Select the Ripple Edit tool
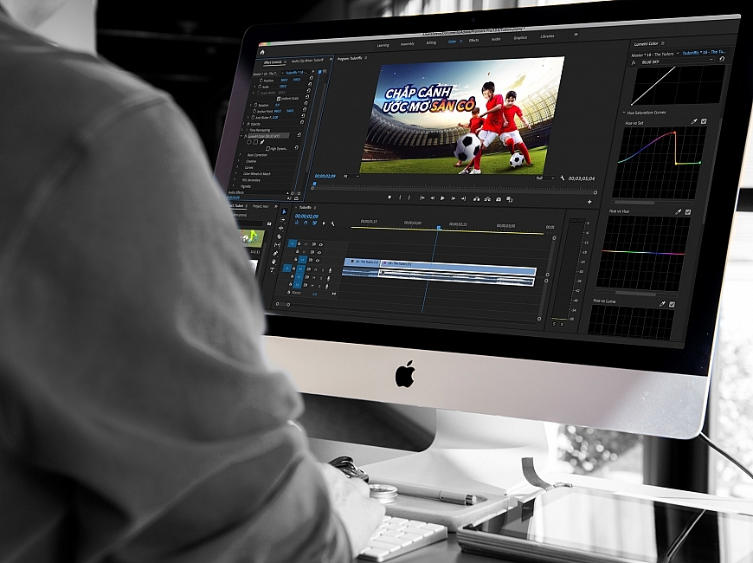 [x=281, y=228]
